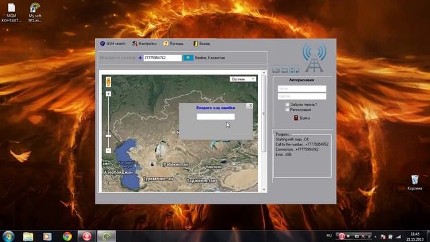This screenshot has height=242, width=430.
Task: Click the Туркменистан label on the map
Action: point(158,179)
